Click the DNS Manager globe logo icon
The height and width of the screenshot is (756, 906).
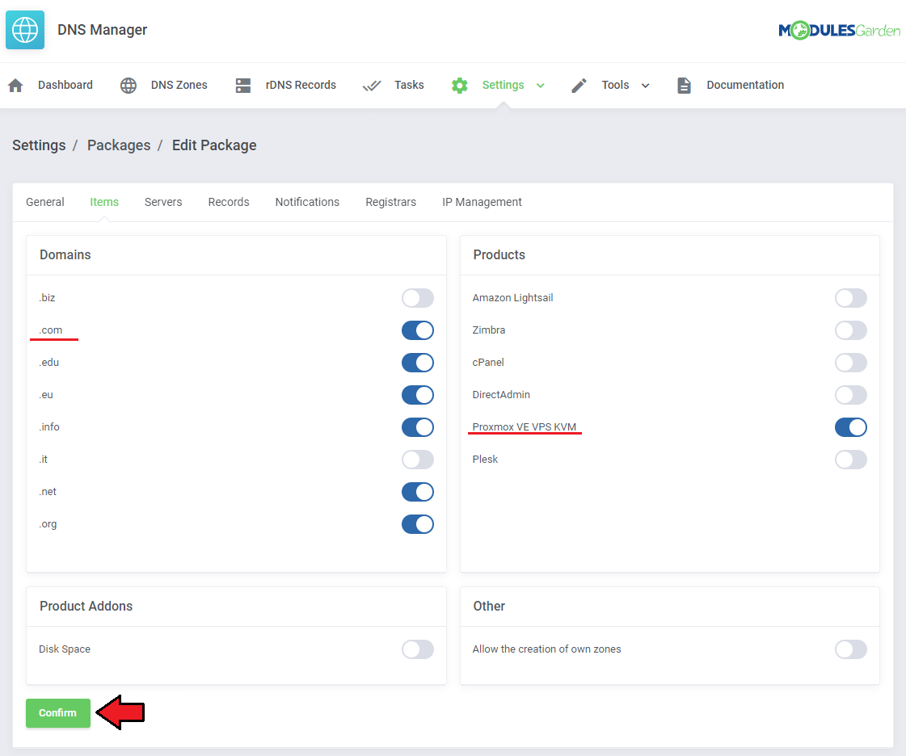pos(25,29)
